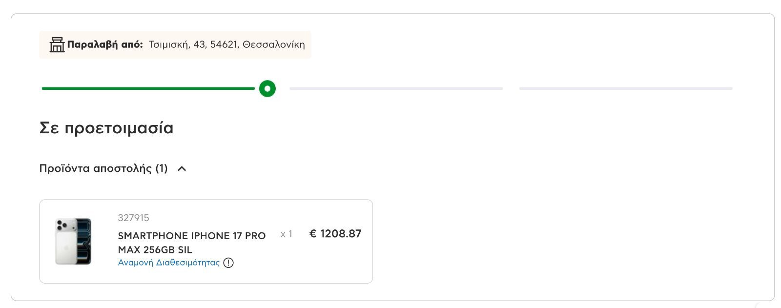Click the price € 1208.87
Screen dimensions: 781x308
point(335,234)
